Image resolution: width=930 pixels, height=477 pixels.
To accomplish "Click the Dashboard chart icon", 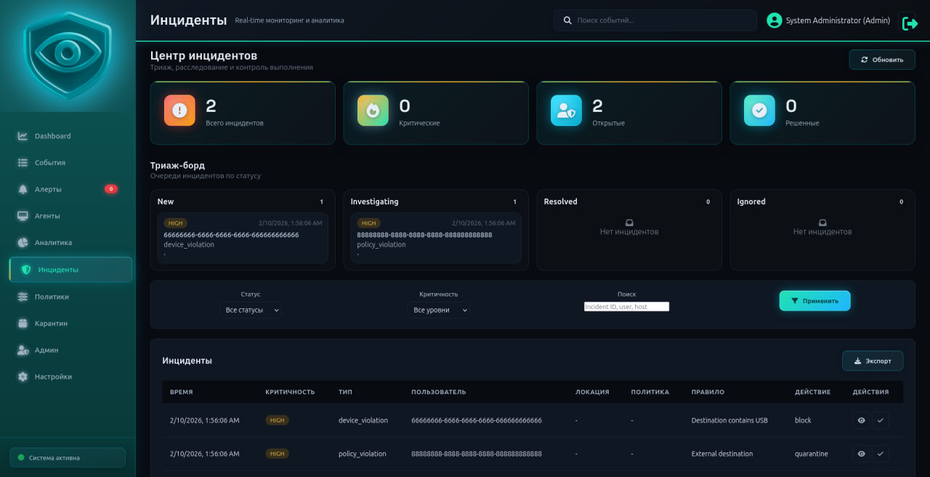I will click(x=23, y=136).
